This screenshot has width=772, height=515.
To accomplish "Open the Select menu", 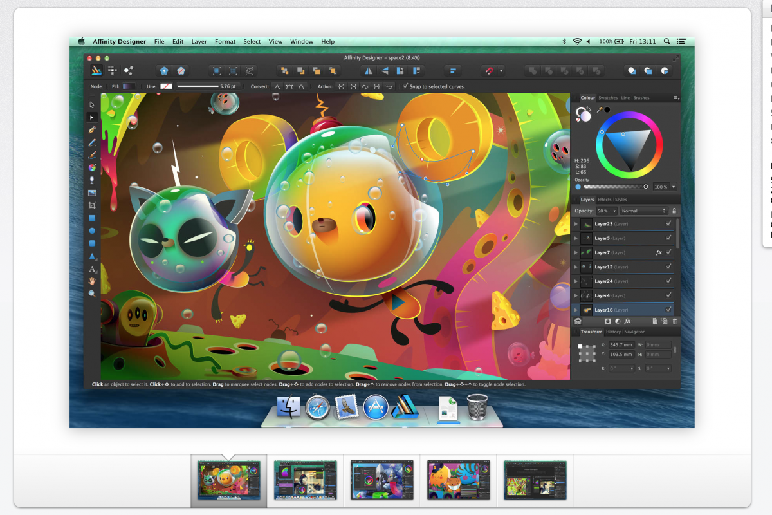I will tap(252, 41).
